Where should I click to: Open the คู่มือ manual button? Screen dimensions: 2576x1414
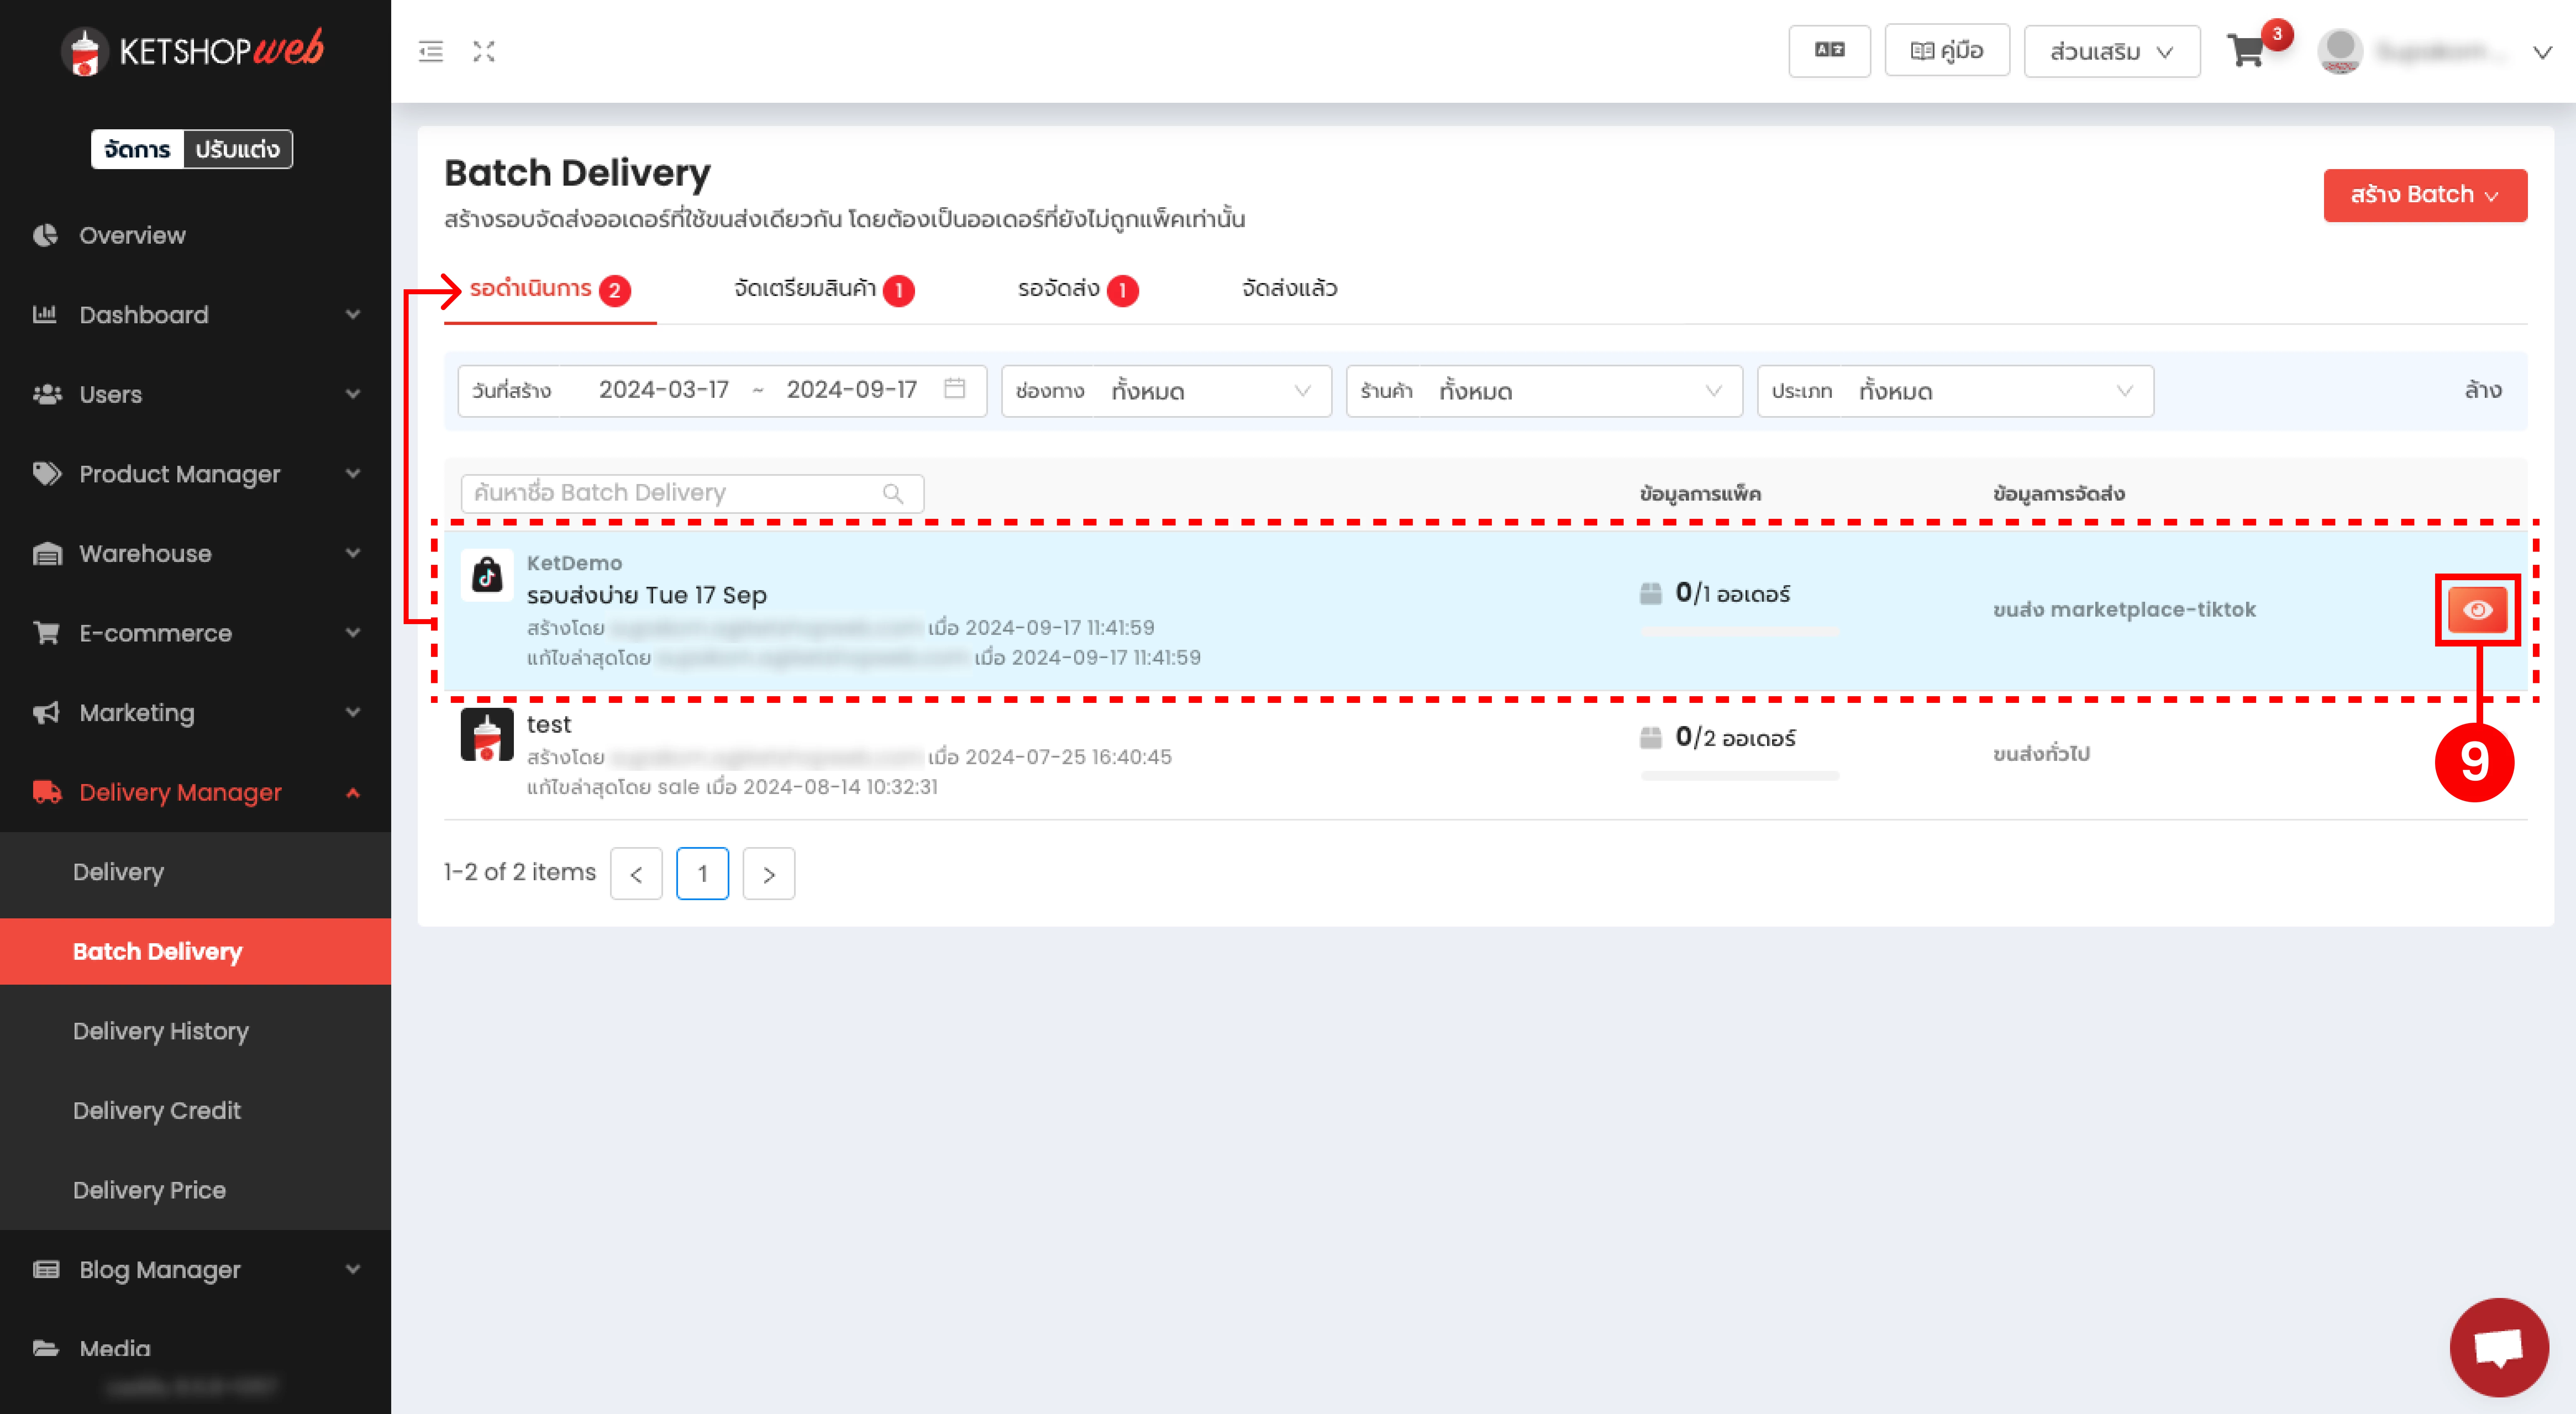pyautogui.click(x=1947, y=51)
